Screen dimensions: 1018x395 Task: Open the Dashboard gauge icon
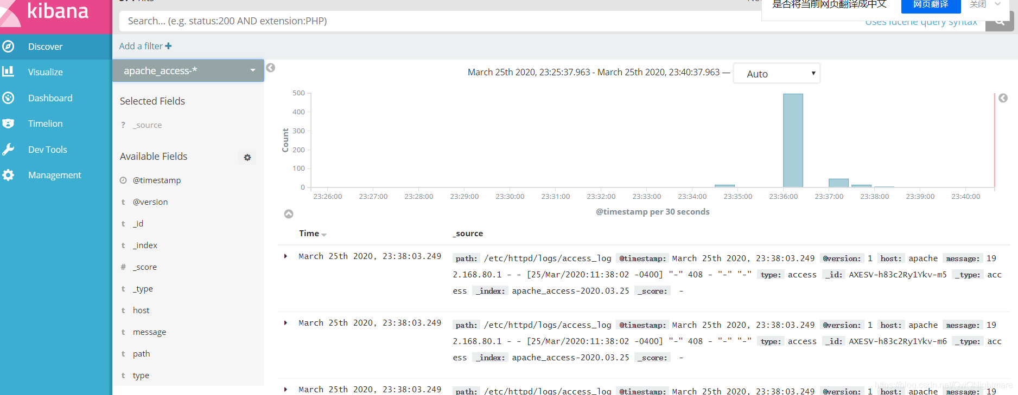[8, 98]
